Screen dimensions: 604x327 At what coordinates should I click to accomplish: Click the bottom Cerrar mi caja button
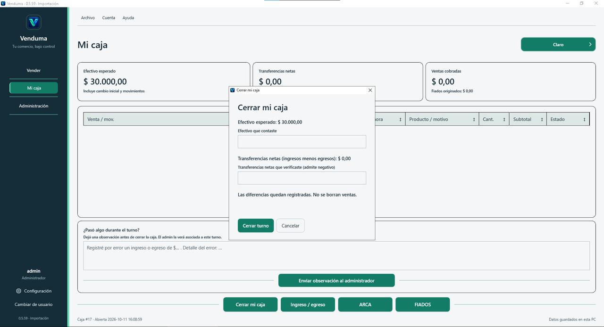click(x=251, y=304)
